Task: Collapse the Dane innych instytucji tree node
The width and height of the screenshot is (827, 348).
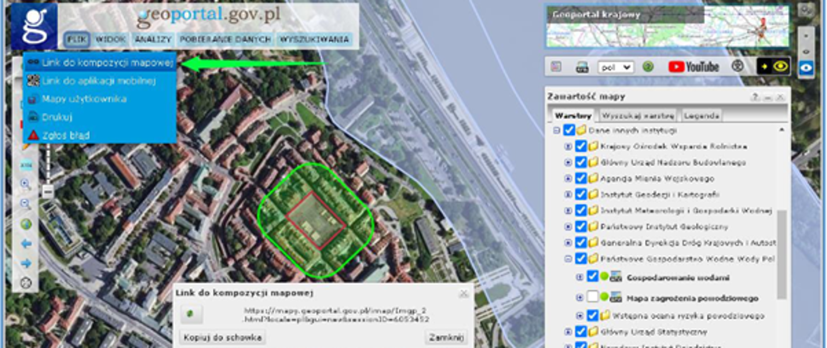Action: pyautogui.click(x=557, y=130)
